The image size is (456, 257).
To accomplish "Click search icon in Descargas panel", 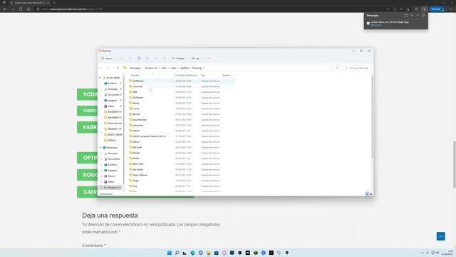I will pyautogui.click(x=412, y=16).
